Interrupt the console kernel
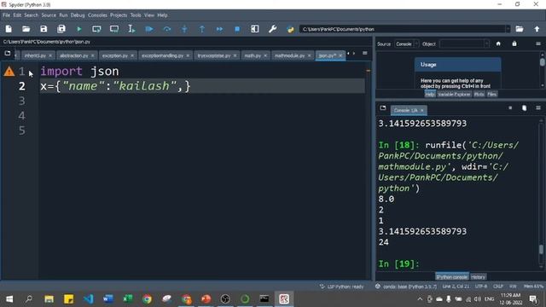Image resolution: width=546 pixels, height=307 pixels. pyautogui.click(x=510, y=108)
